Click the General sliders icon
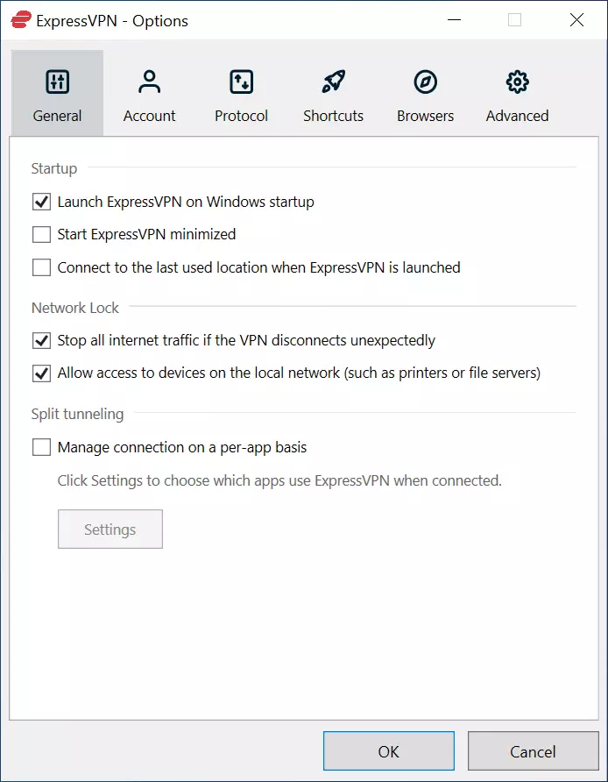This screenshot has height=782, width=608. (x=57, y=82)
